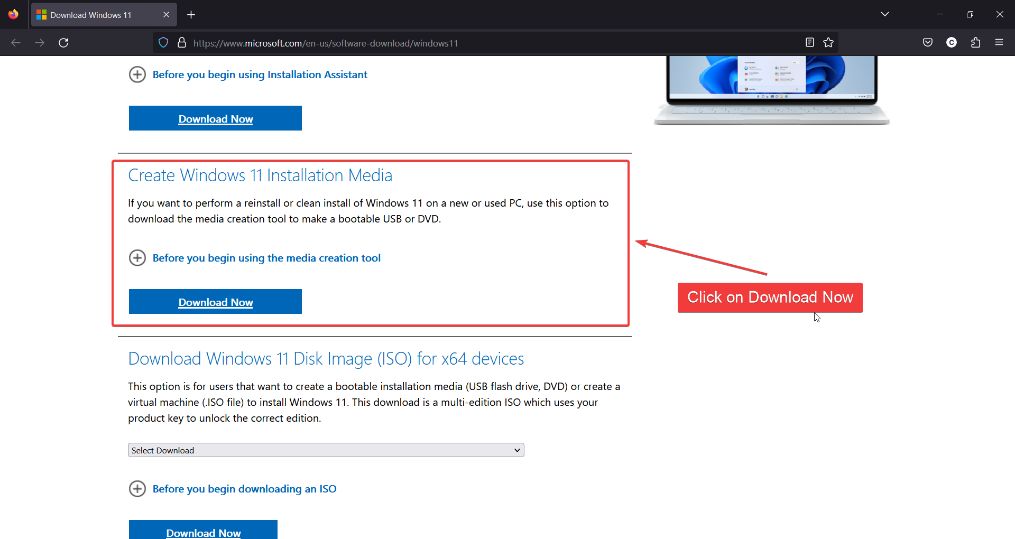Viewport: 1015px width, 539px height.
Task: Save this page to Pocket
Action: (x=928, y=42)
